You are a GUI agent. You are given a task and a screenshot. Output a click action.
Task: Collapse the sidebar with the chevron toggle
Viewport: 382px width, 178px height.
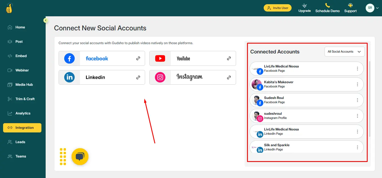click(45, 20)
